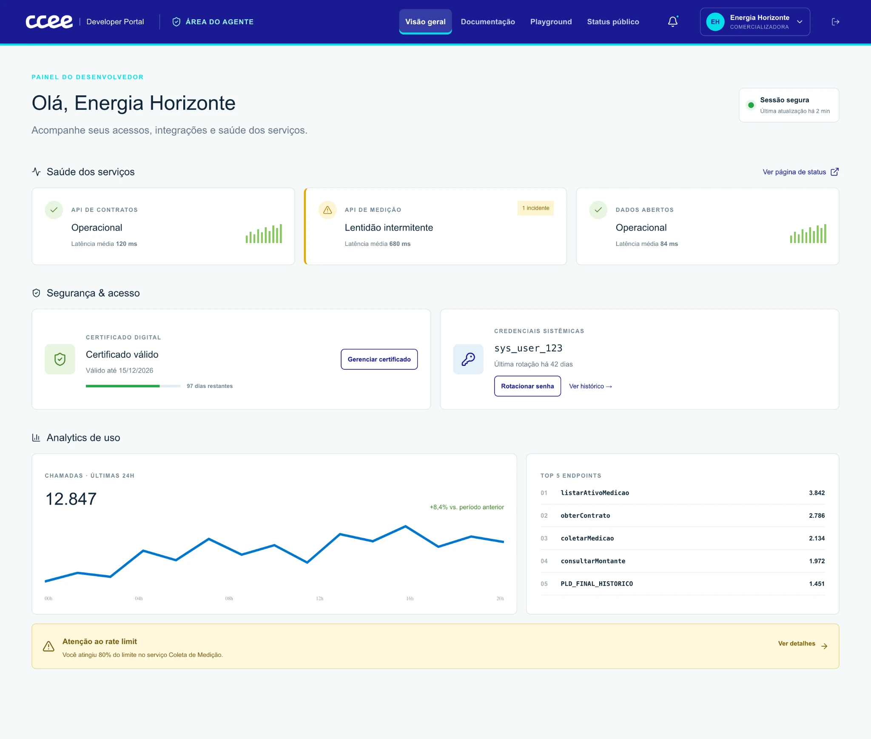Click the calls line chart
This screenshot has width=871, height=739.
point(274,554)
